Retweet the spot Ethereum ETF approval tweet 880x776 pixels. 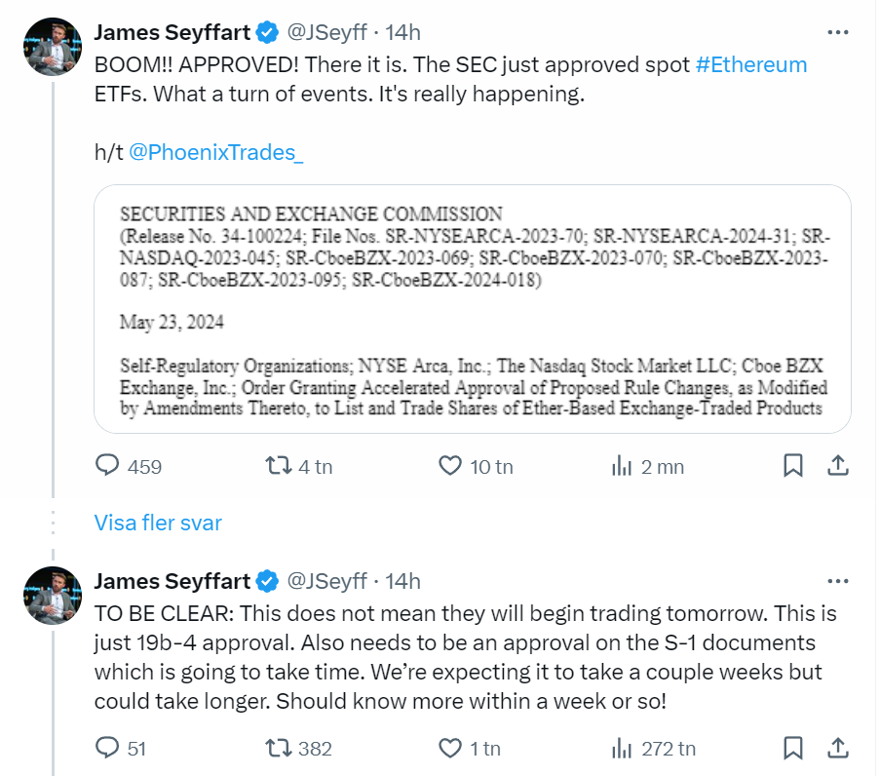pos(279,466)
